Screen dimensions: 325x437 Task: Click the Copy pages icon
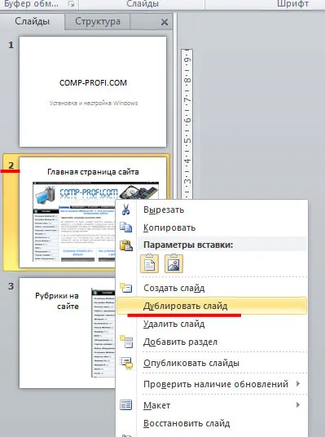pos(126,227)
